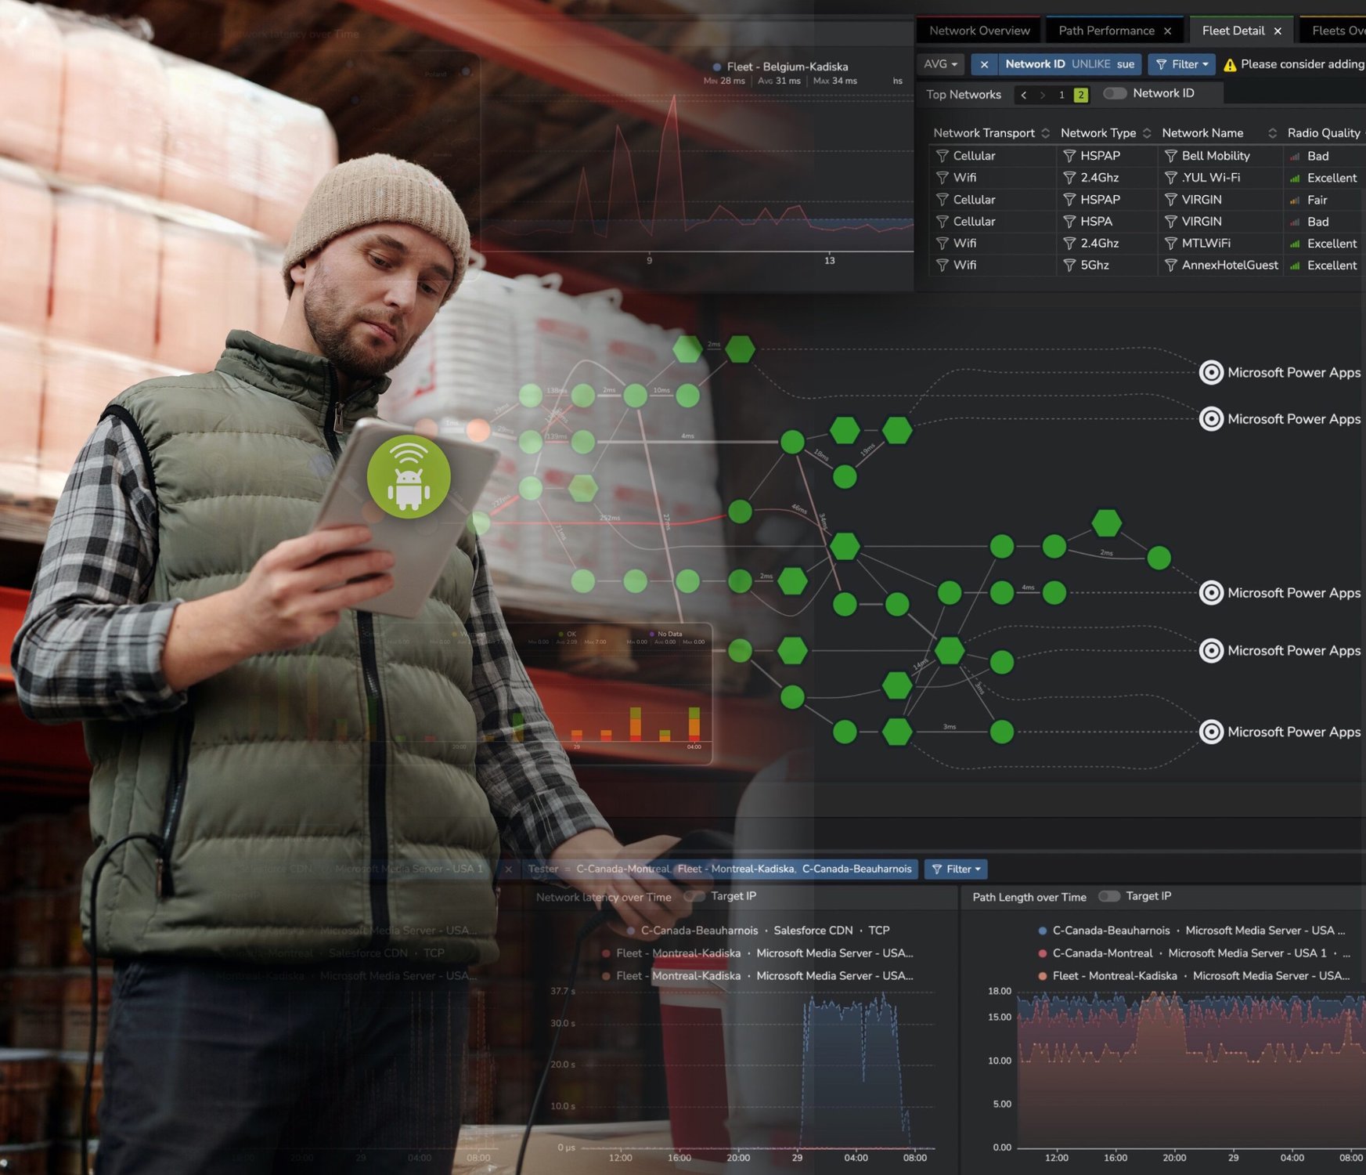Open the Network Overview tab
Screen dimensions: 1366x1175
pyautogui.click(x=979, y=31)
